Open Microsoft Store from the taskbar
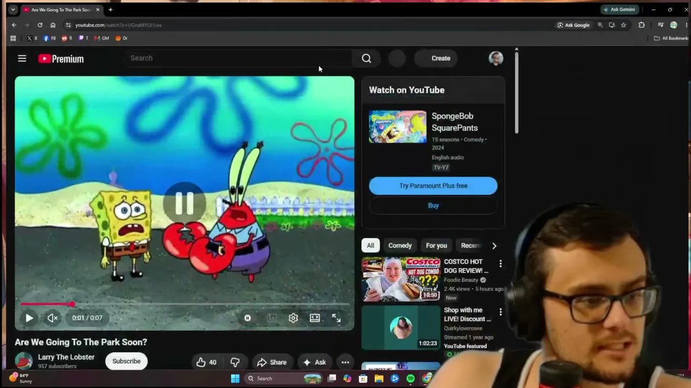Image resolution: width=691 pixels, height=388 pixels. 363,379
